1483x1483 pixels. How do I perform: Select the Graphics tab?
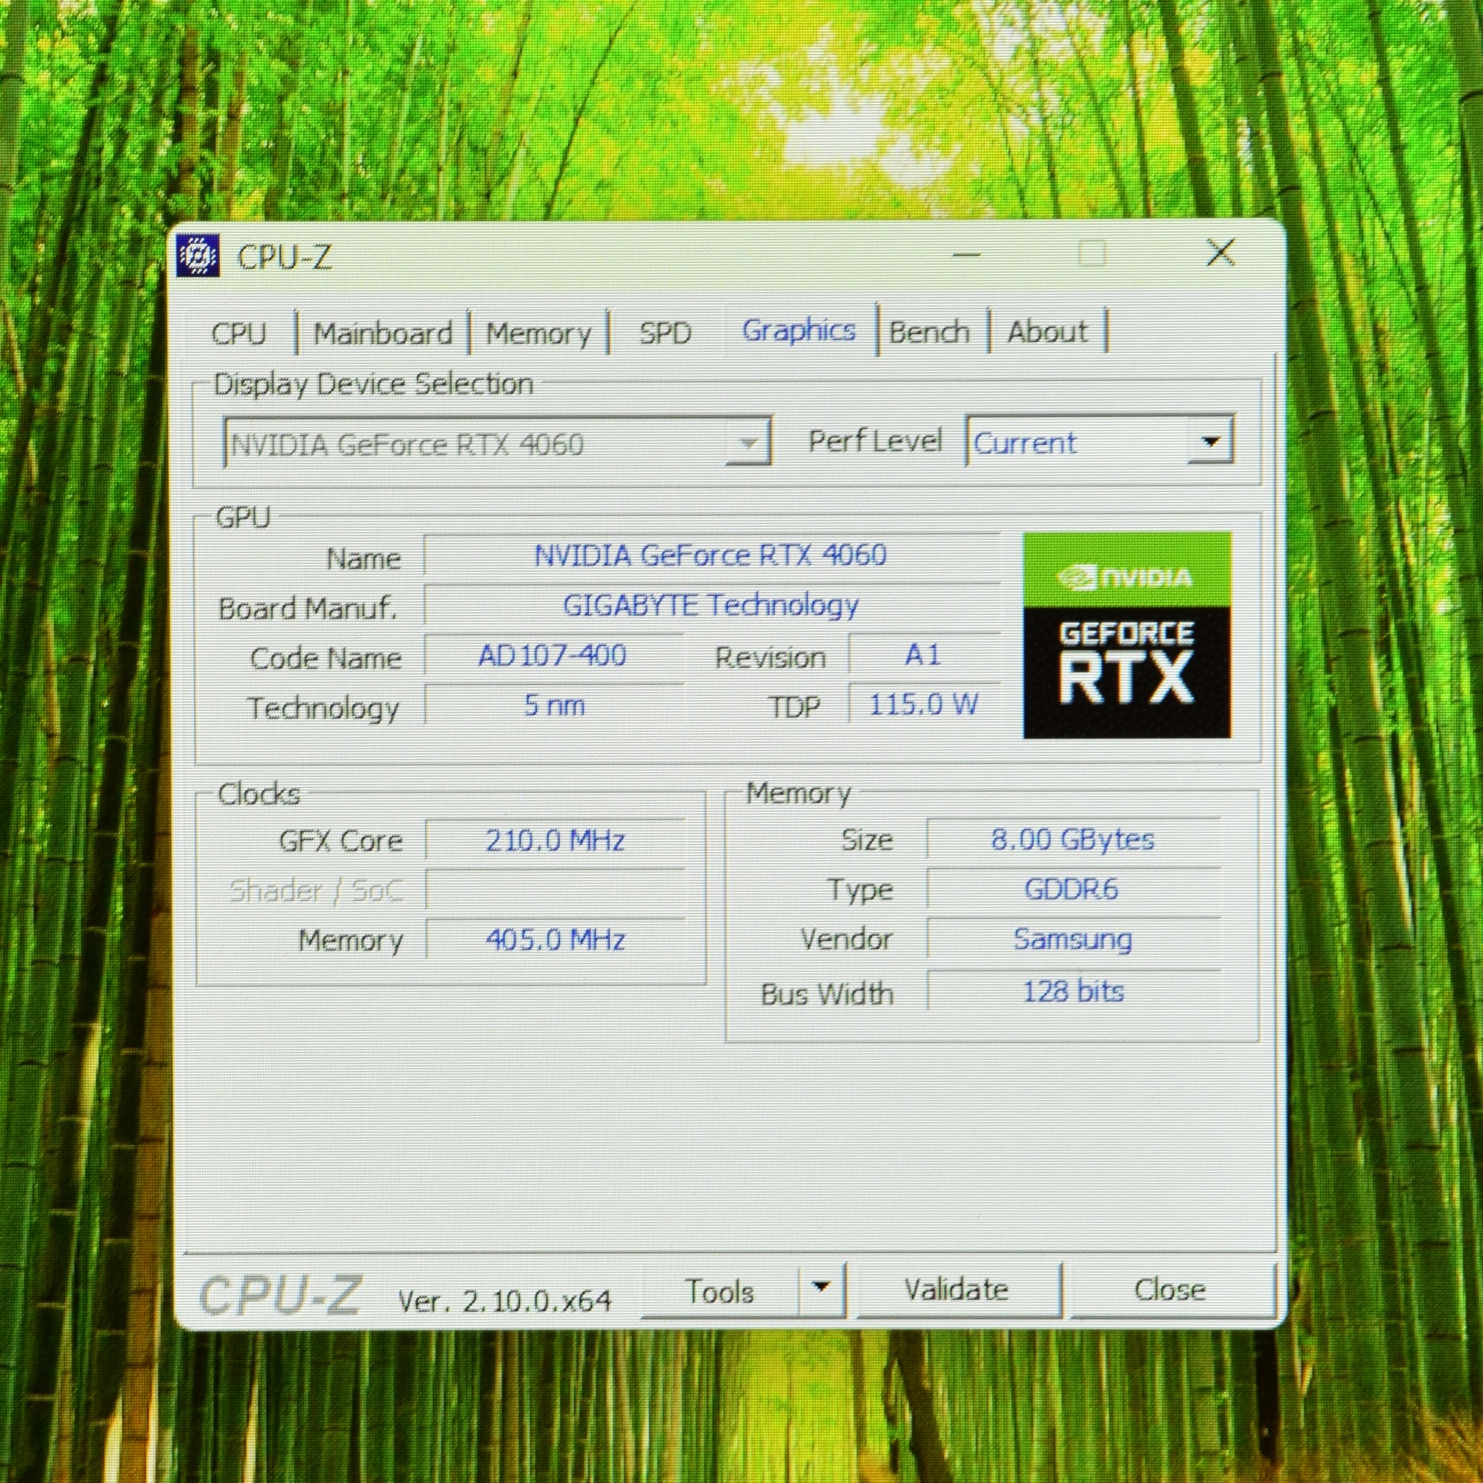tap(798, 330)
